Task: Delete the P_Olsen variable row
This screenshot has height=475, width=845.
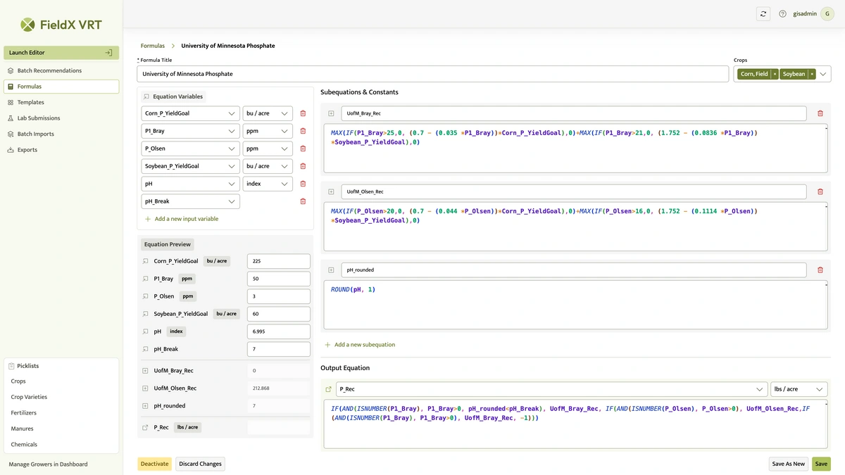Action: point(303,148)
